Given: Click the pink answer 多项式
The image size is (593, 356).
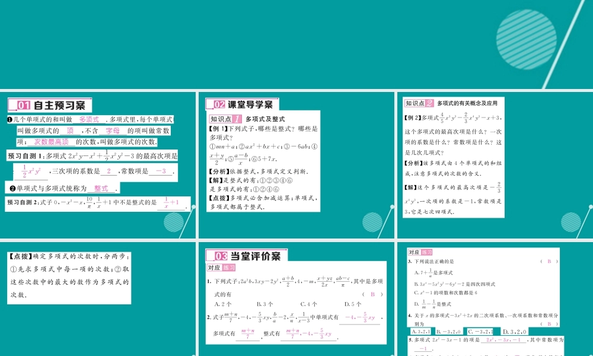Looking at the screenshot, I should click(89, 119).
